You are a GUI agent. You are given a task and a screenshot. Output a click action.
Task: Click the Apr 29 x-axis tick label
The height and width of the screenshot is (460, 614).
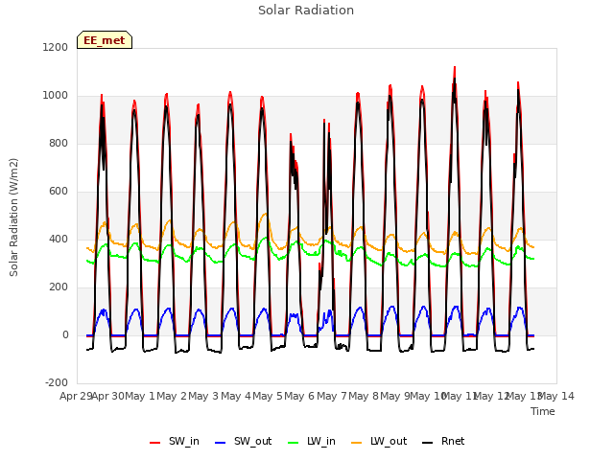click(x=76, y=396)
